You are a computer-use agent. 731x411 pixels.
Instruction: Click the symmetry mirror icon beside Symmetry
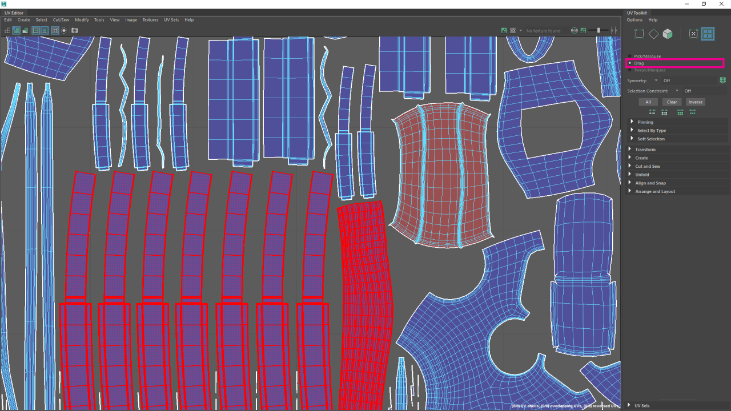[722, 80]
